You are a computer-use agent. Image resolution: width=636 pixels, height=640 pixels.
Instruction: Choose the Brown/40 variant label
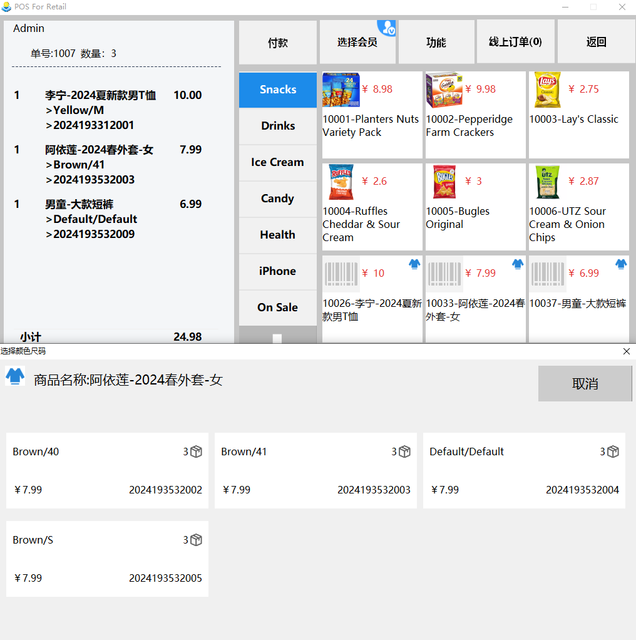[36, 452]
